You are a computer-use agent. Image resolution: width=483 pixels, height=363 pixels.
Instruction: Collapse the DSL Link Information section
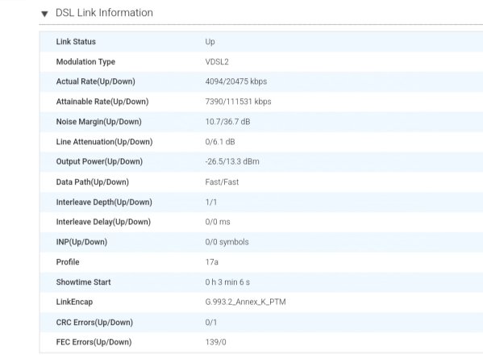[44, 14]
